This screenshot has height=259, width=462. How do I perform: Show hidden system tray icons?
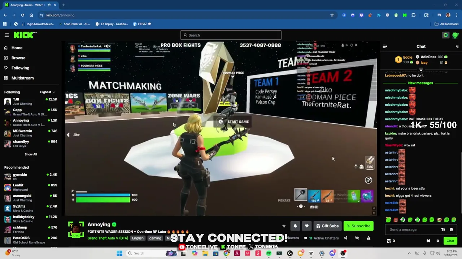409,253
